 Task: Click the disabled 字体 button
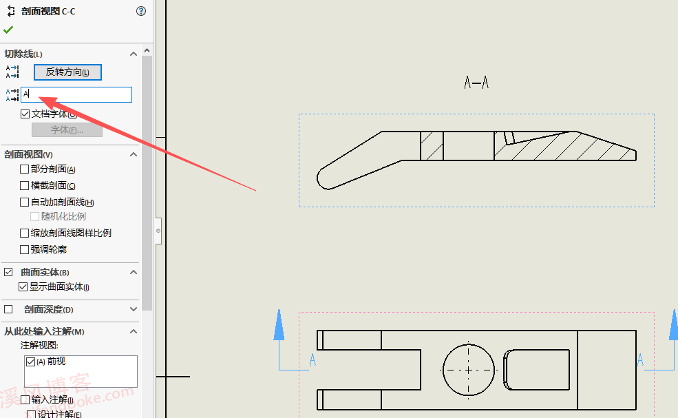(x=67, y=130)
